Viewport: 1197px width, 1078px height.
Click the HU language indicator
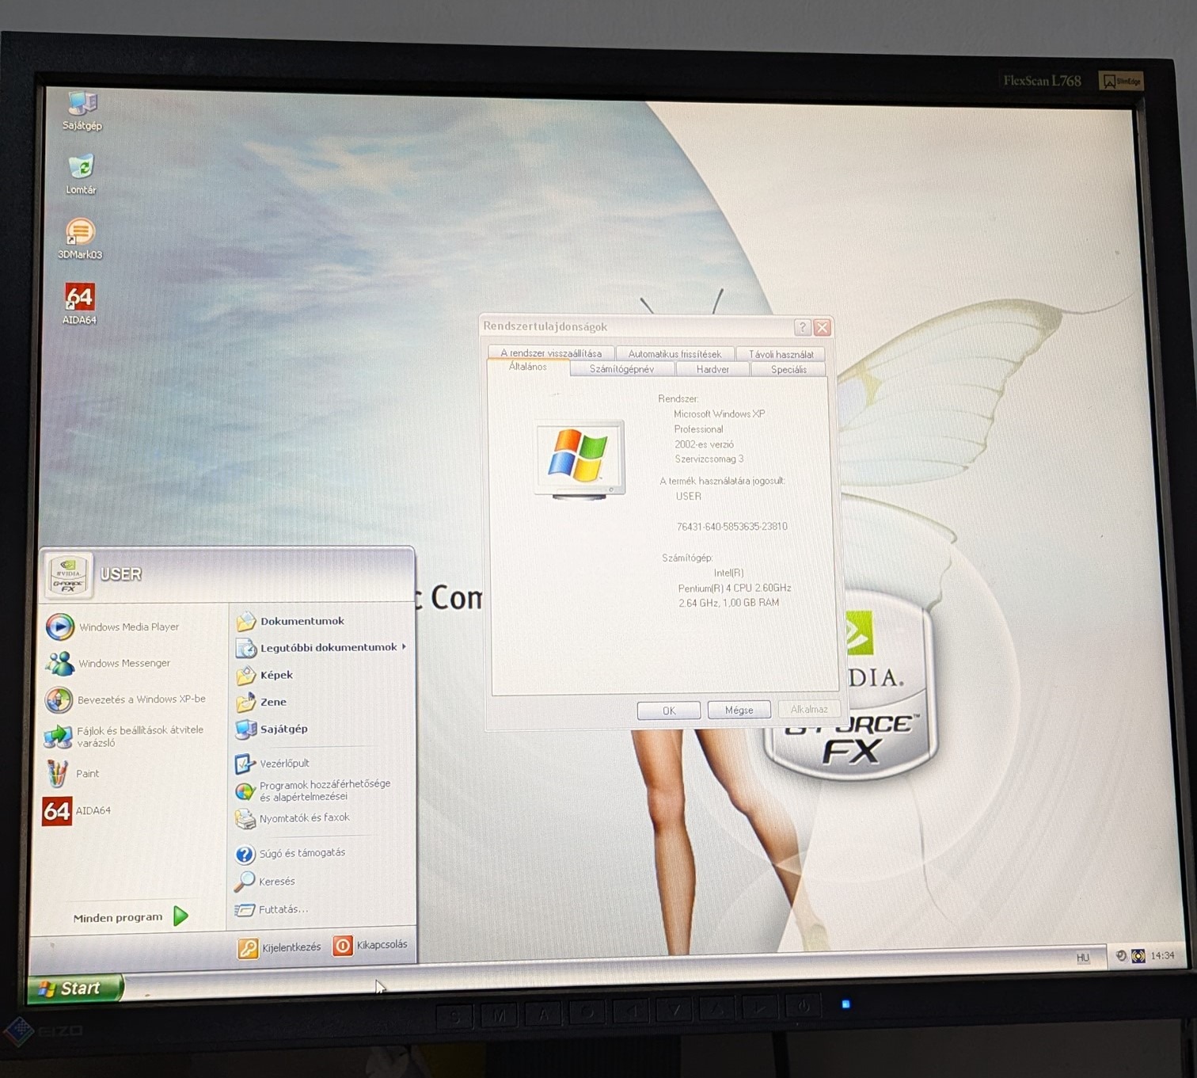coord(1083,958)
